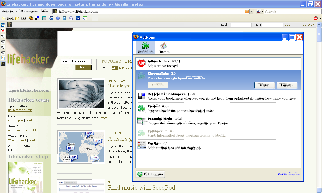Open the Gina Trapani editor link

tap(16, 120)
